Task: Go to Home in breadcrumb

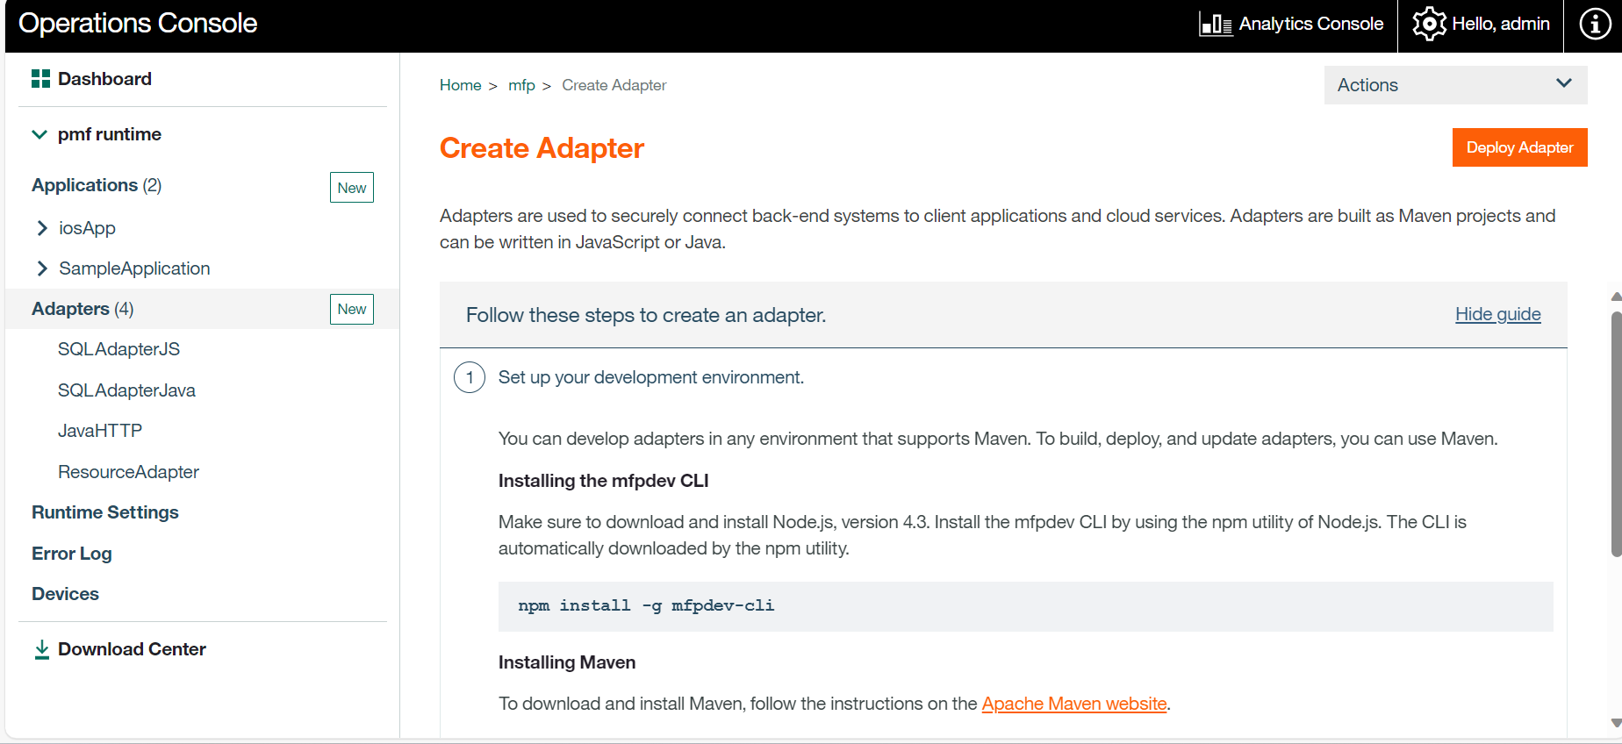Action: pos(460,85)
